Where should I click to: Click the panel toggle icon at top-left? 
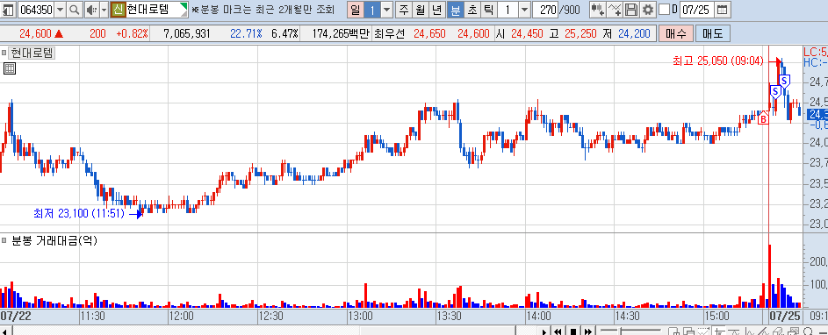[9, 10]
